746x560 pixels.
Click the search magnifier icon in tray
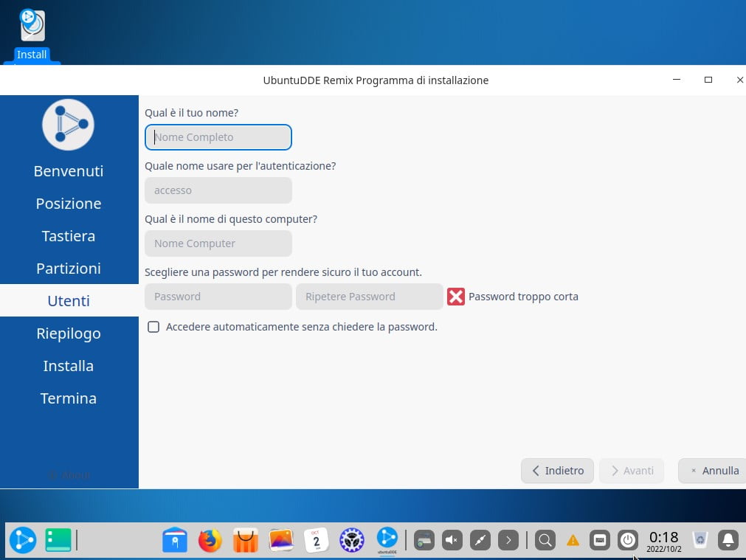pyautogui.click(x=545, y=541)
